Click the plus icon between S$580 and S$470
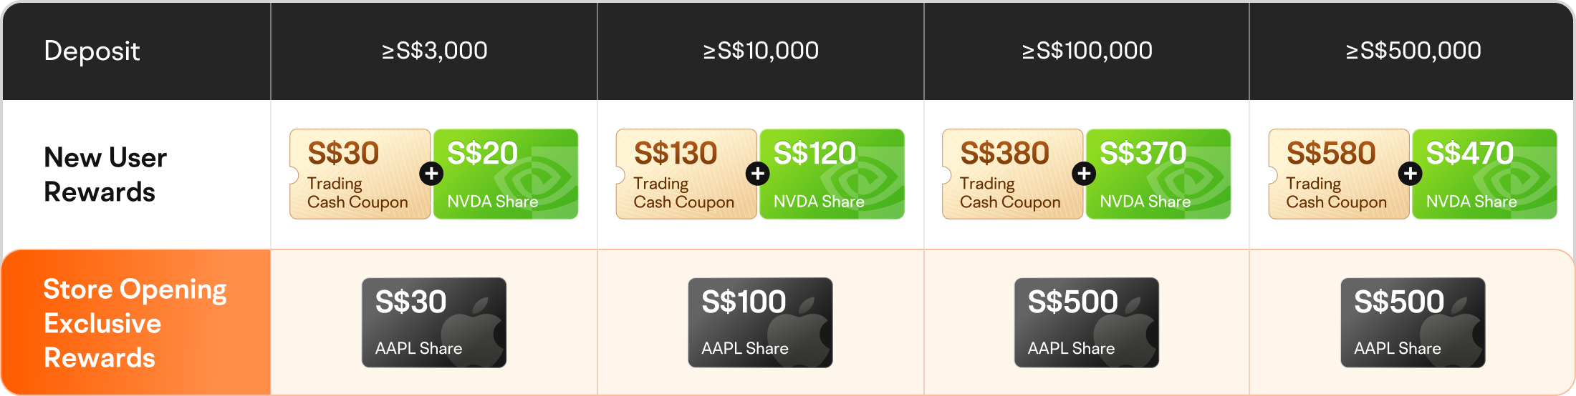Image resolution: width=1576 pixels, height=396 pixels. point(1411,174)
